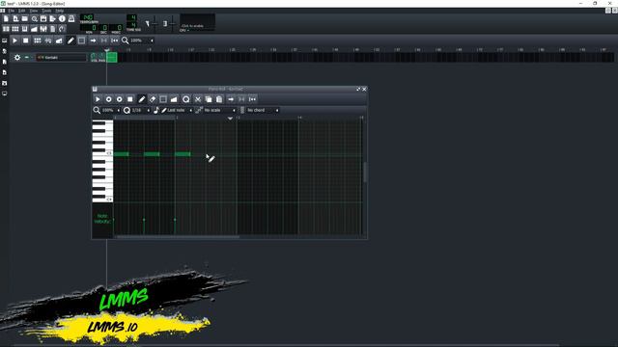Viewport: 618px width, 347px height.
Task: Select the Piano Roll select mode tool
Action: pos(163,99)
